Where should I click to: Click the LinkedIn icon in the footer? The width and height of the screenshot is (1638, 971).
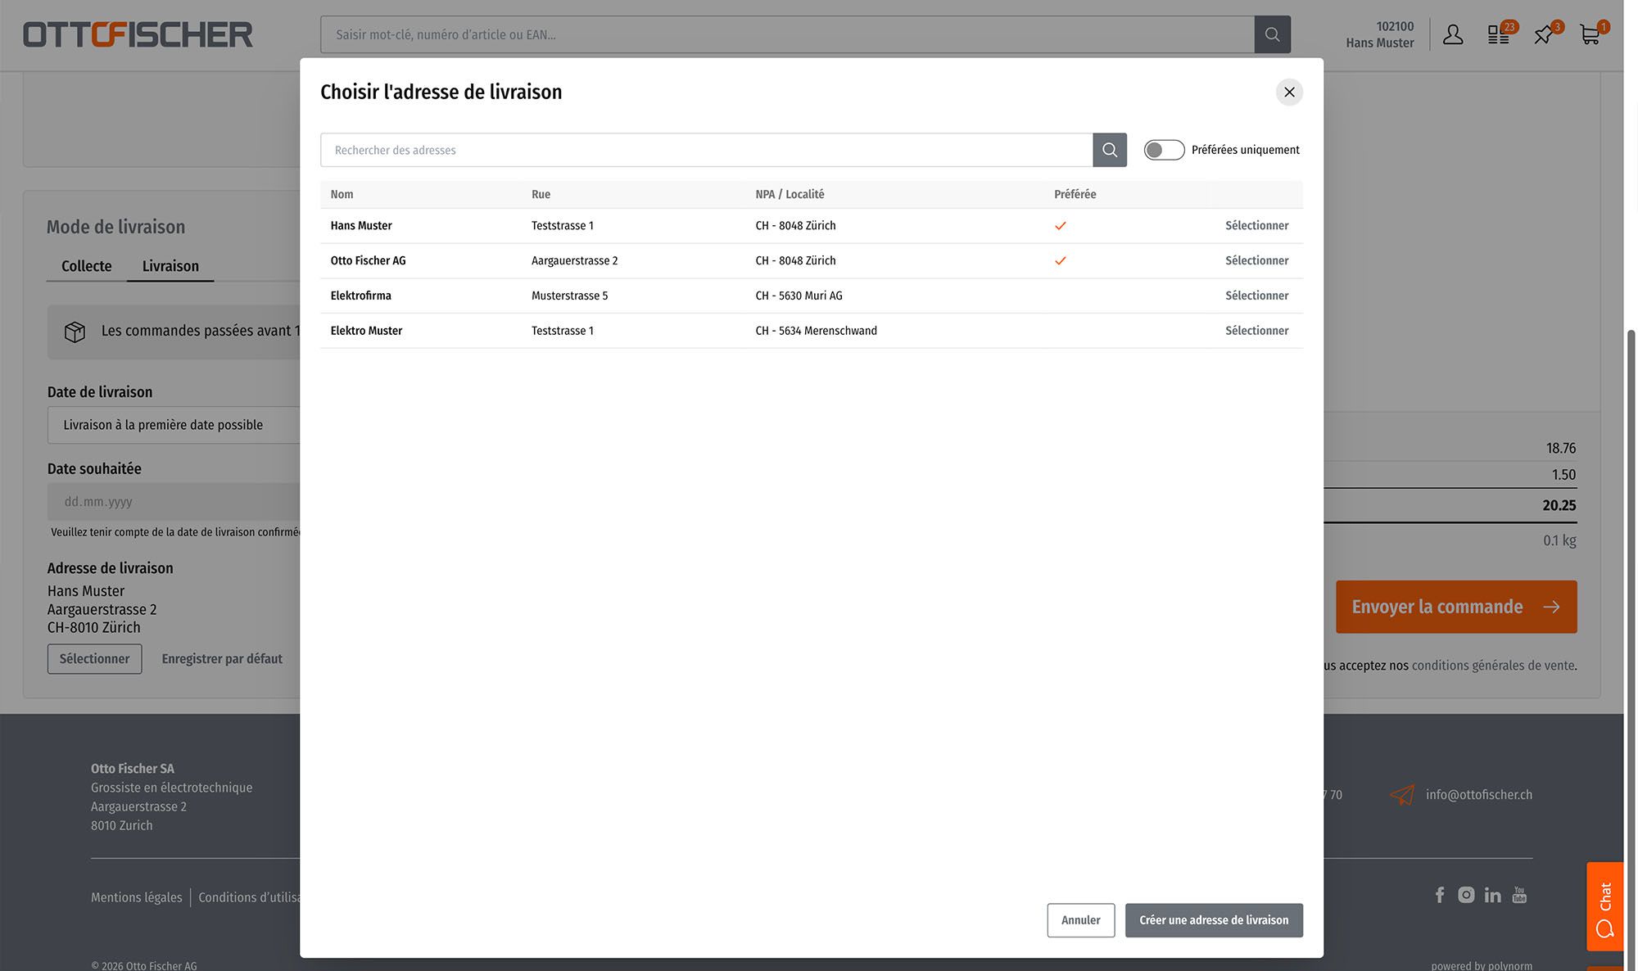coord(1492,895)
